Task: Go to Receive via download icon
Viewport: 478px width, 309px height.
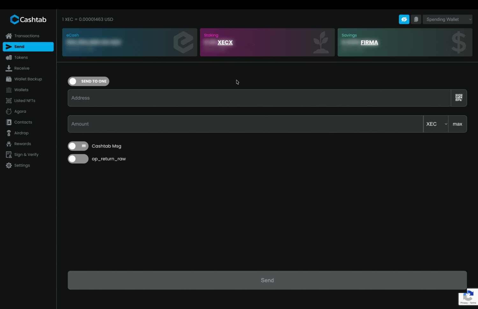Action: point(9,68)
